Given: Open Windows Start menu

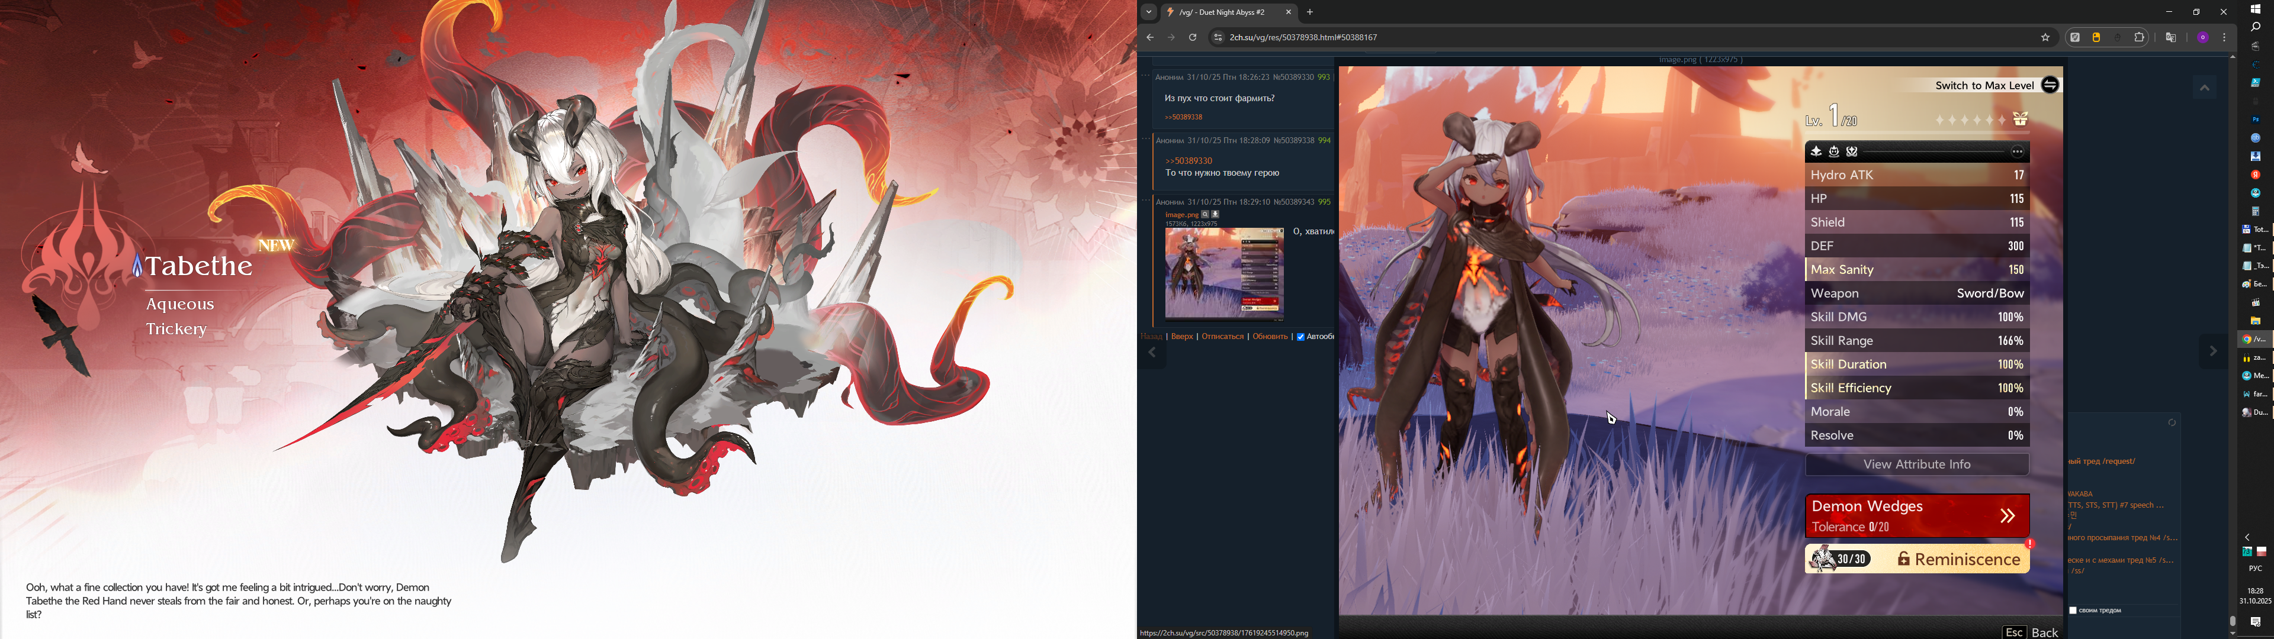Looking at the screenshot, I should click(x=2256, y=9).
